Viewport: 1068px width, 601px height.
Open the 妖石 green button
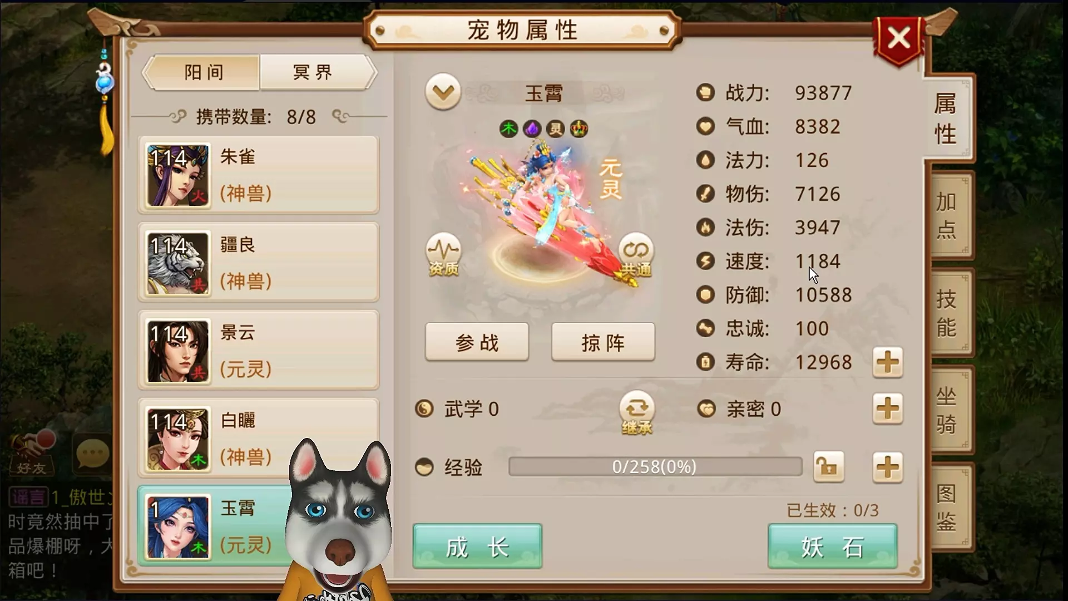point(832,546)
